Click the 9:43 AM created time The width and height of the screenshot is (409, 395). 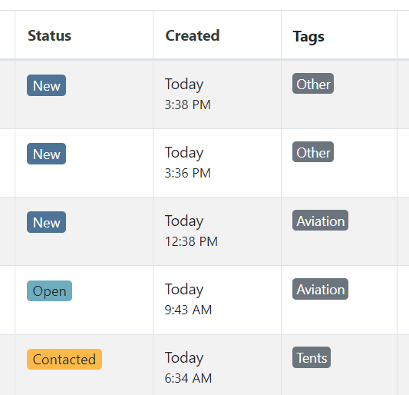point(188,310)
